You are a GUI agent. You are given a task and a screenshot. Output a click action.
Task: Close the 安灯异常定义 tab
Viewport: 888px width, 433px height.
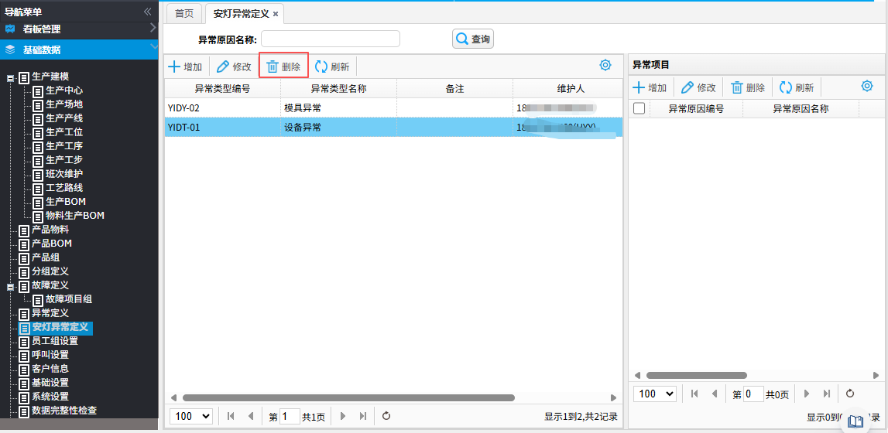tap(276, 14)
